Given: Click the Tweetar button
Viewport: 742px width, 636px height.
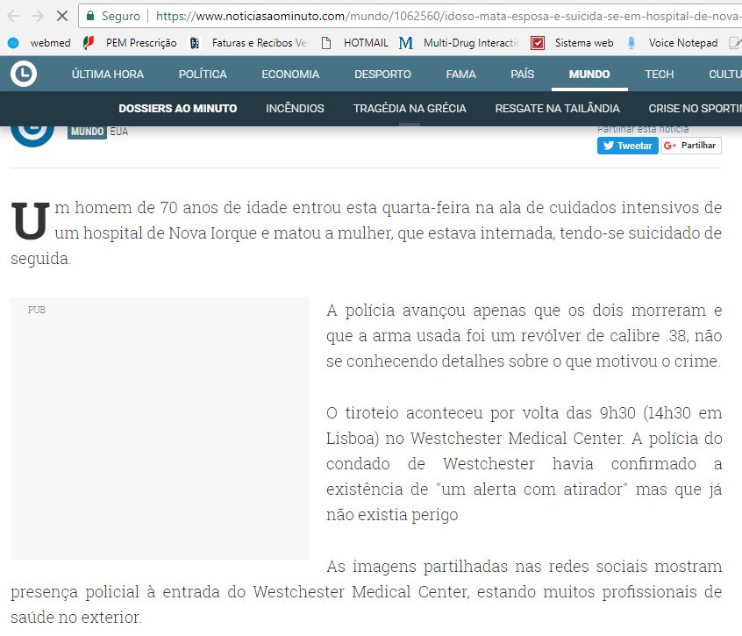Looking at the screenshot, I should tap(627, 145).
